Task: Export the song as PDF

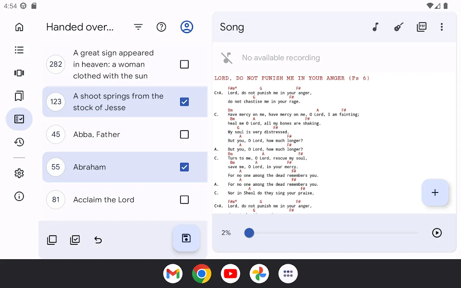Action: [422, 27]
